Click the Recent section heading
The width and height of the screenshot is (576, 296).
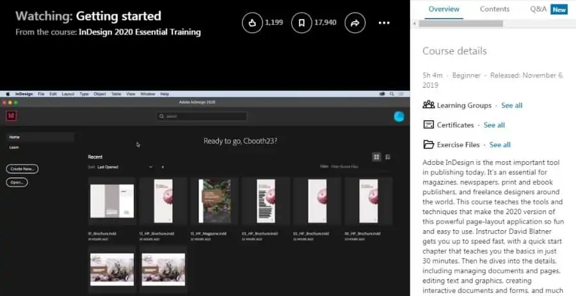pos(95,157)
